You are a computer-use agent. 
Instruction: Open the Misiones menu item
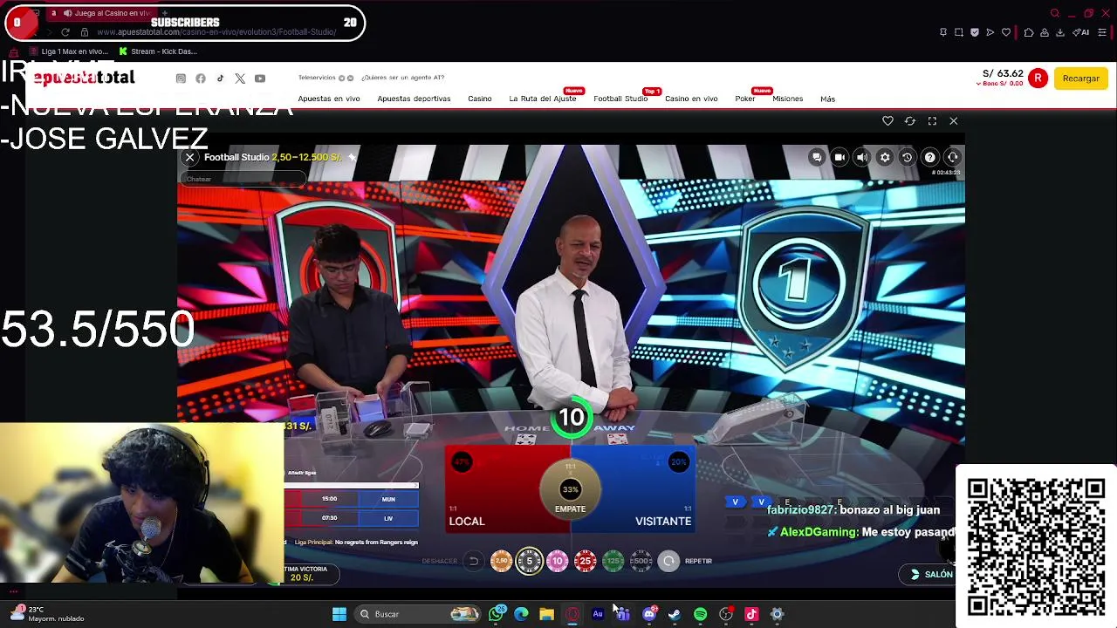(x=788, y=99)
